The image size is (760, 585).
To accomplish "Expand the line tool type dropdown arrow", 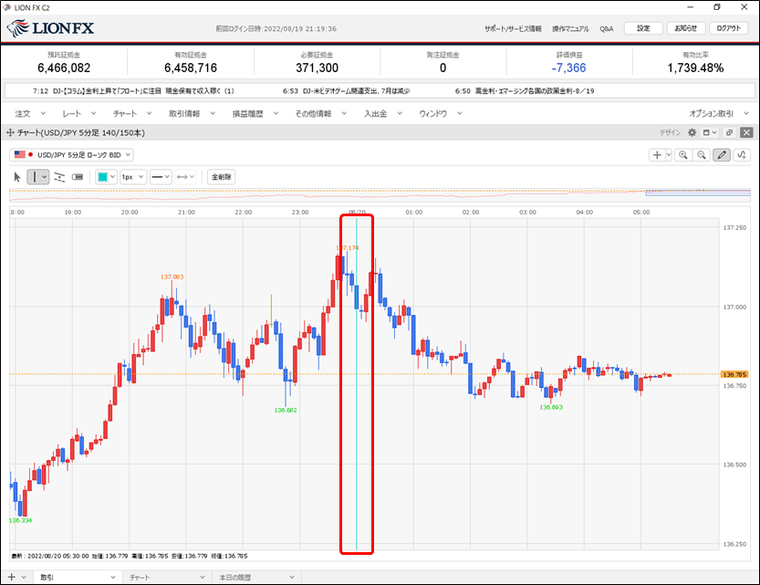I will 45,177.
